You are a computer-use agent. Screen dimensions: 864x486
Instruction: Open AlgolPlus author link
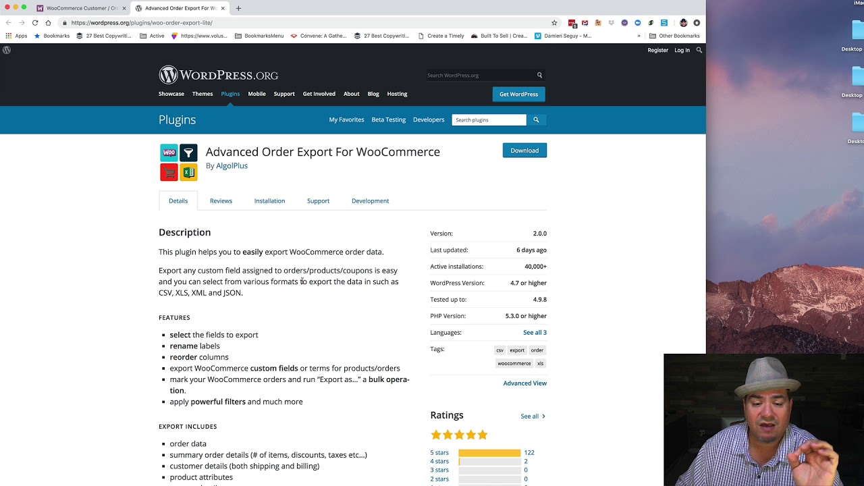(x=232, y=165)
